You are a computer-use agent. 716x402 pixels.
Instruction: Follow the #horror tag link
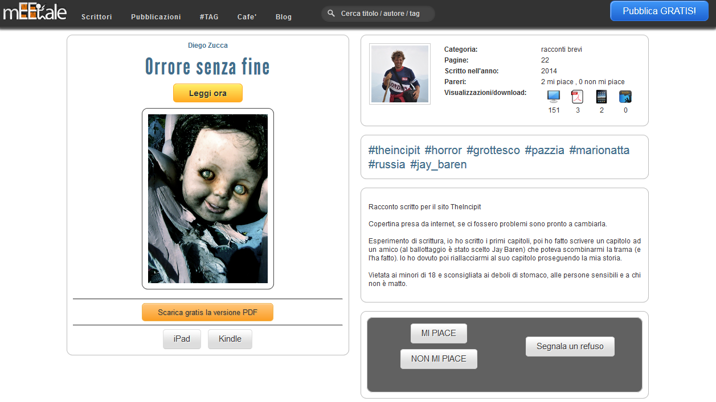443,150
